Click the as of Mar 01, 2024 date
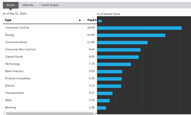Screen dimensions: 191x115 15,14
